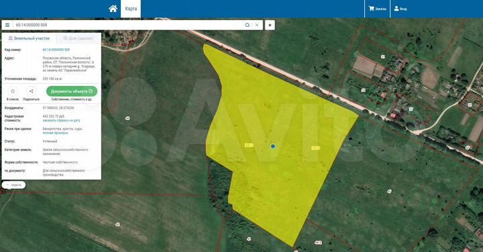Open the hamburger menu beside search
The image size is (483, 252).
click(7, 25)
